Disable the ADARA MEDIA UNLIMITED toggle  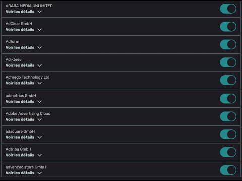point(228,9)
